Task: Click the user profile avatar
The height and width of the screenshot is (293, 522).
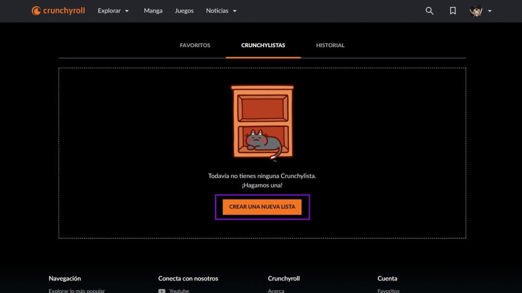Action: point(476,11)
